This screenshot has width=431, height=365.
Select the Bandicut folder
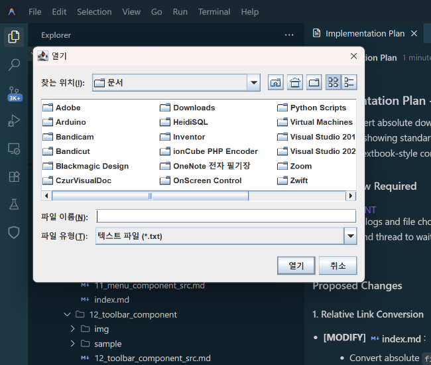point(66,151)
